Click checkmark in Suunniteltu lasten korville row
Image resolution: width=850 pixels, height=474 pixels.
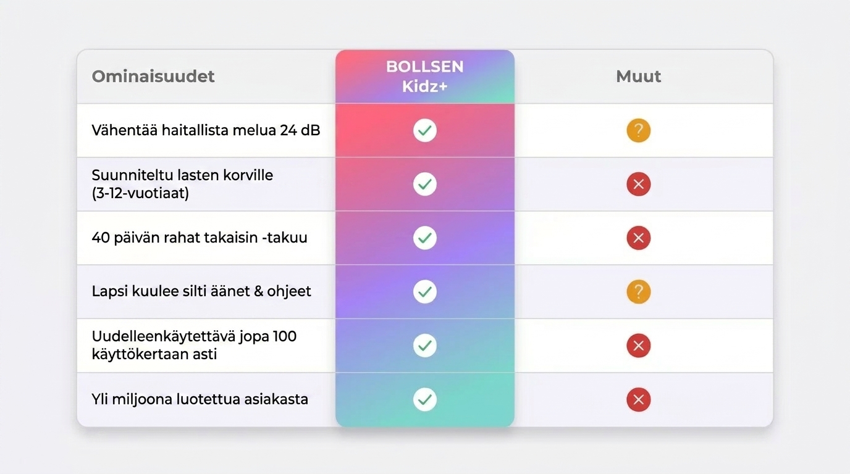click(x=424, y=184)
